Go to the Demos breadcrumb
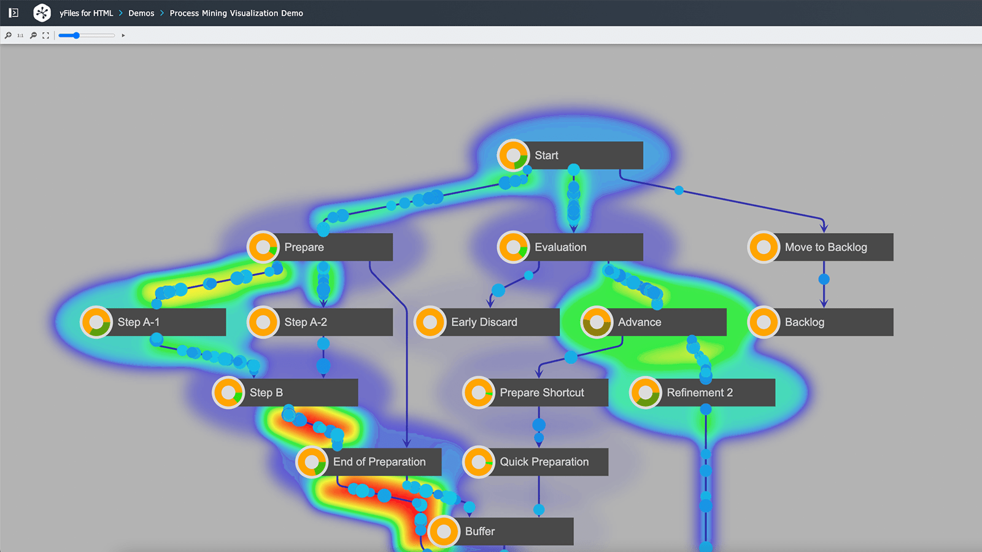Viewport: 982px width, 552px height. (141, 13)
